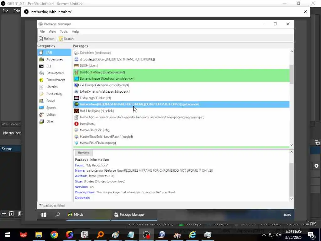Select Dualboot Wizard (dualbootwizard) text
The image size is (321, 241).
[103, 72]
